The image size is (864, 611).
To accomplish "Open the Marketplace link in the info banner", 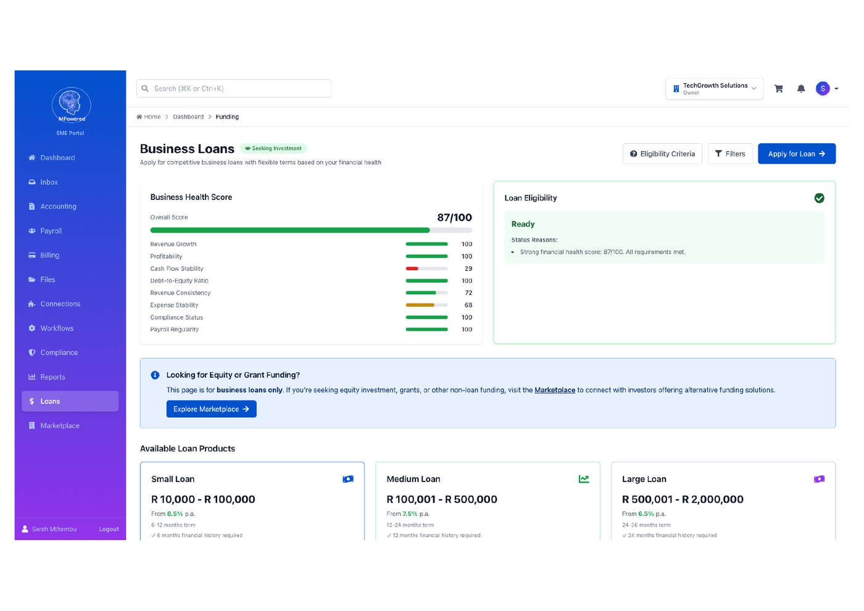I will pos(555,390).
